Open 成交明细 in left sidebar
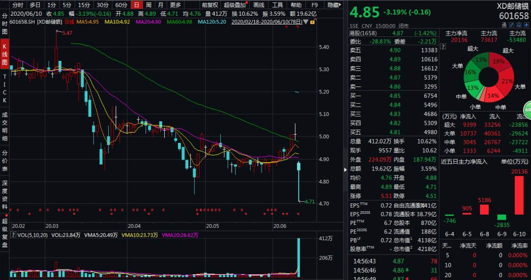 [5, 126]
